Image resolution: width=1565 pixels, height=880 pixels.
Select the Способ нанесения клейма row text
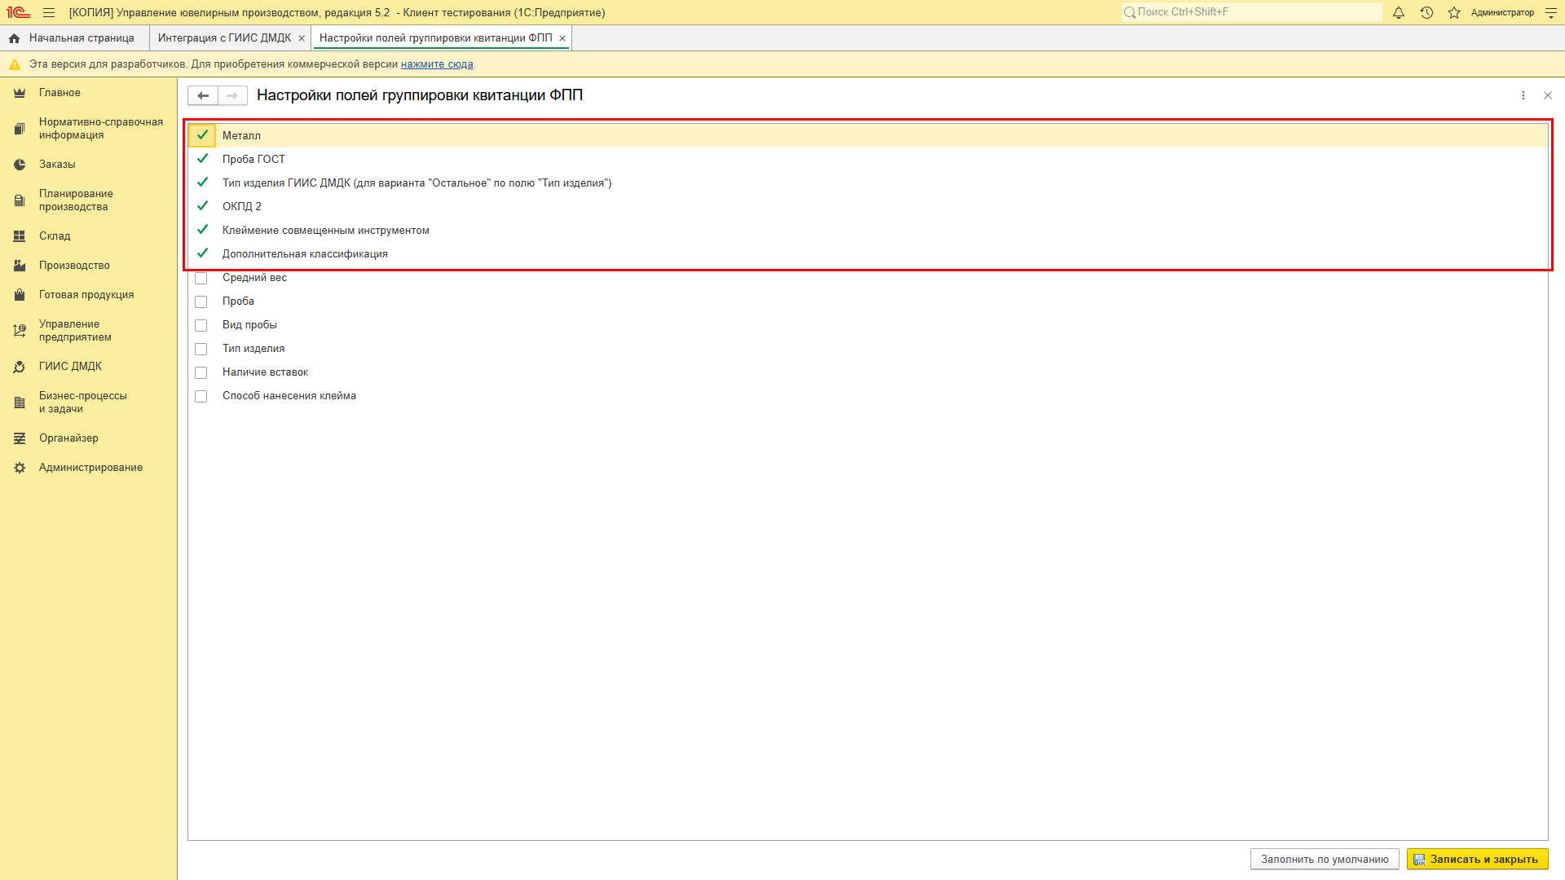[289, 396]
